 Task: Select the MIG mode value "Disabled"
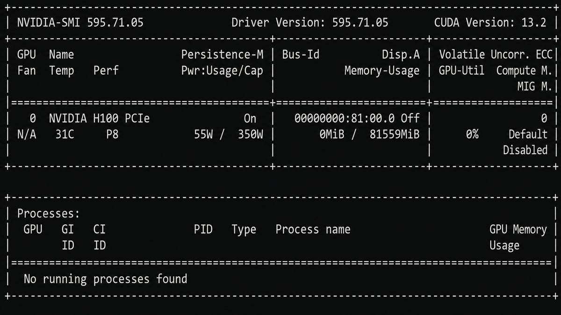point(525,150)
